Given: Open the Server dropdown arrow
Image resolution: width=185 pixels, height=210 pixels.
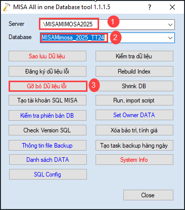Looking at the screenshot, I should point(170,25).
